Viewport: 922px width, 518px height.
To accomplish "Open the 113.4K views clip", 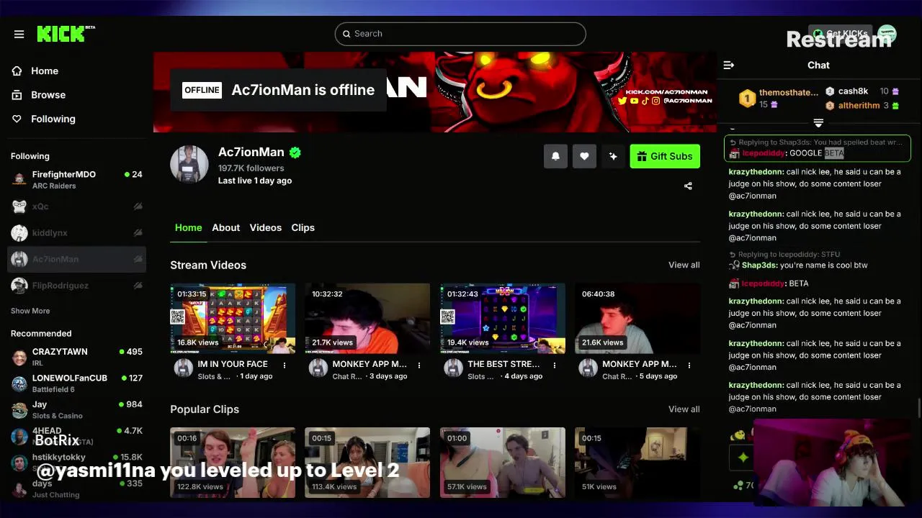I will (x=367, y=463).
